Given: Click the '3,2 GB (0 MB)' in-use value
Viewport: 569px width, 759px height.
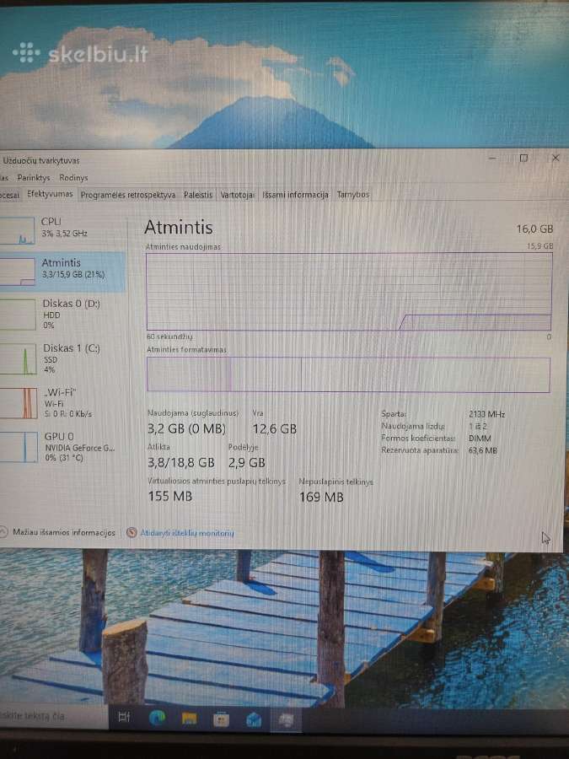Looking at the screenshot, I should [x=187, y=429].
